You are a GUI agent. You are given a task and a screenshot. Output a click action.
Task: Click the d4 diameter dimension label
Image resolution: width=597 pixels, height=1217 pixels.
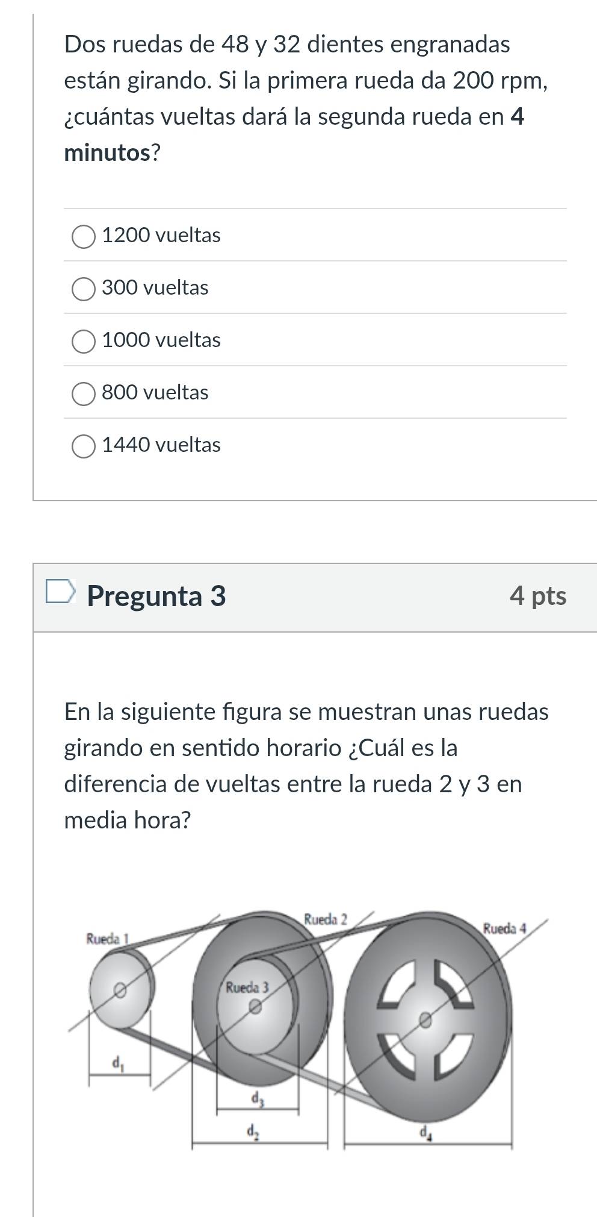(425, 1133)
